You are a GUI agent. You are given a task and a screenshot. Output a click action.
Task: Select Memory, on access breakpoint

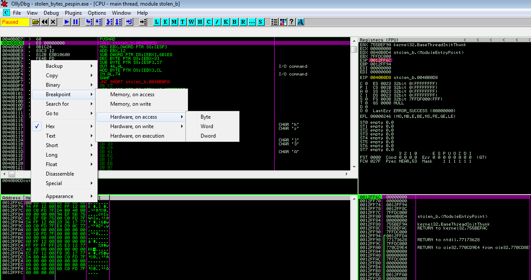142,94
